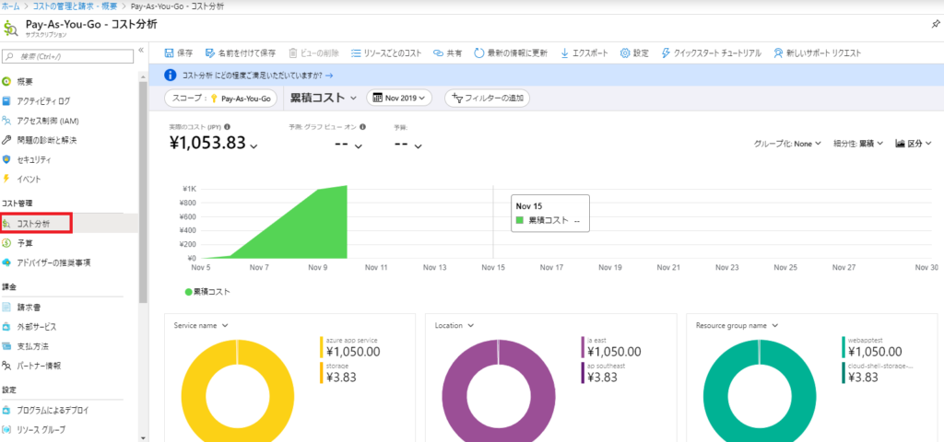Viewport: 944px width, 442px height.
Task: Click the Security (セキュリティ) shield icon
Action: pyautogui.click(x=6, y=159)
